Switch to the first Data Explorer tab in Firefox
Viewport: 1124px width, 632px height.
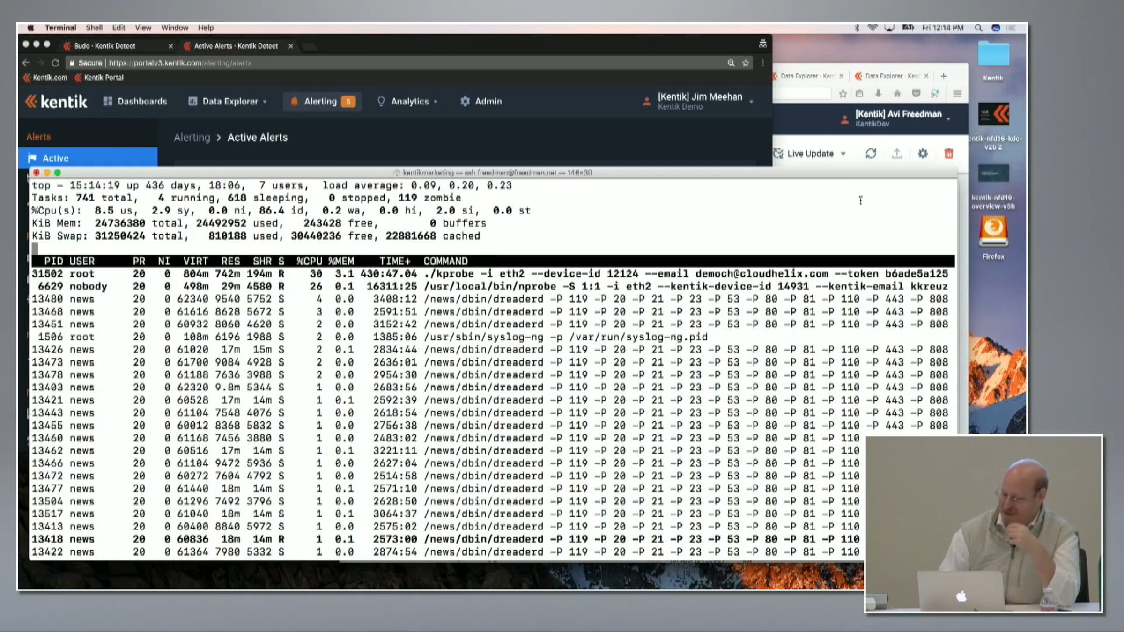[806, 76]
